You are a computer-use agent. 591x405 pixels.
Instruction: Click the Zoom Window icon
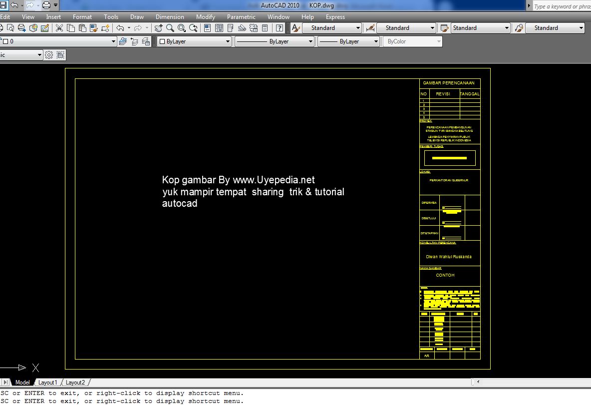click(x=182, y=28)
